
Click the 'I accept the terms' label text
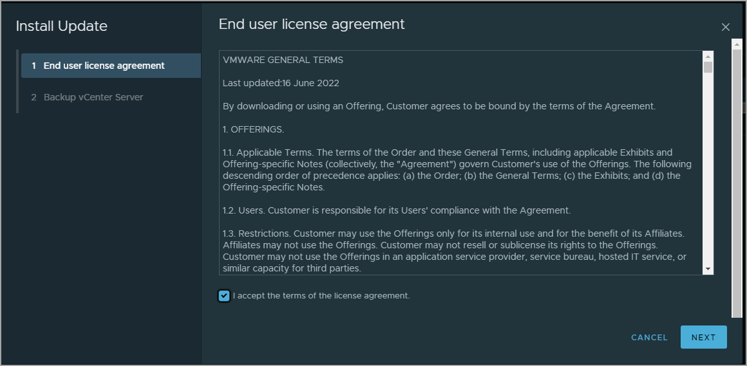pyautogui.click(x=321, y=295)
